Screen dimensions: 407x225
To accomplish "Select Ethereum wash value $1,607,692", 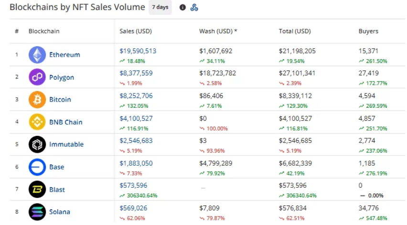I will 216,51.
